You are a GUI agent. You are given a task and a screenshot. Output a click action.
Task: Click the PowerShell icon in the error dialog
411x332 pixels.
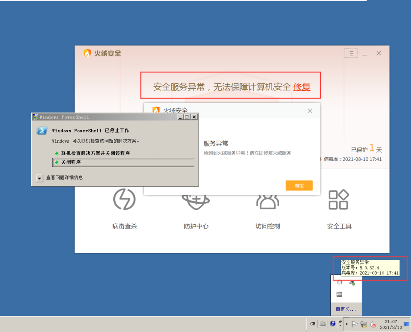pyautogui.click(x=42, y=131)
